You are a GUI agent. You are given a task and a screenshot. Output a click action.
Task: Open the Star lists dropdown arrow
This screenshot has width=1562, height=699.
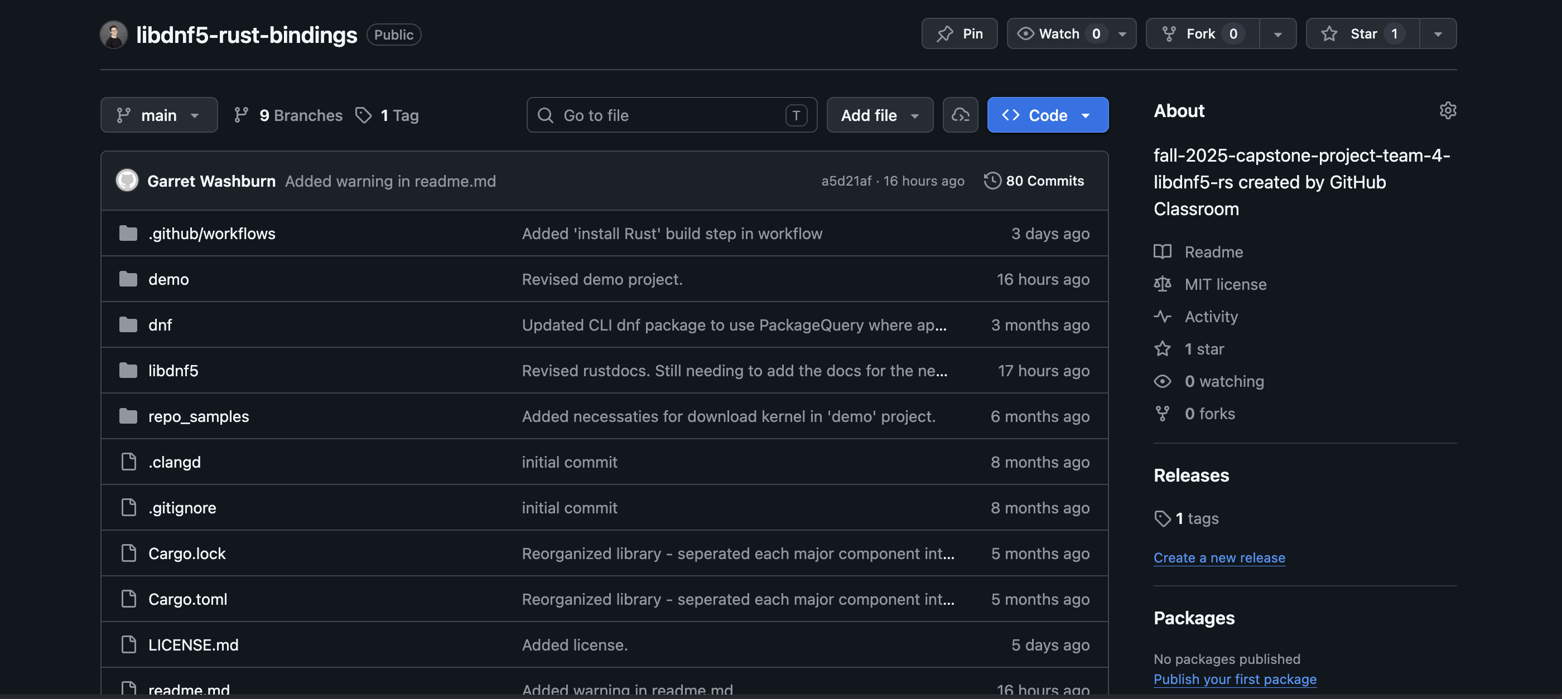click(x=1438, y=34)
